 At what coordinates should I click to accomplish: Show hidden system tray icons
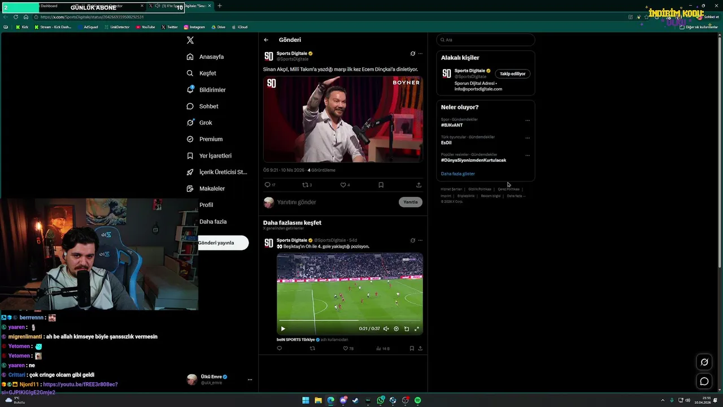(x=664, y=400)
